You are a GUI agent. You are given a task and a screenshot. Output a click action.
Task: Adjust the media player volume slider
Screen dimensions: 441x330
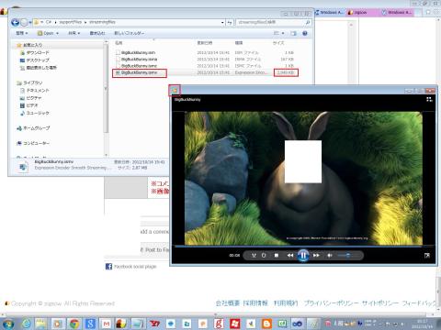[x=348, y=255]
